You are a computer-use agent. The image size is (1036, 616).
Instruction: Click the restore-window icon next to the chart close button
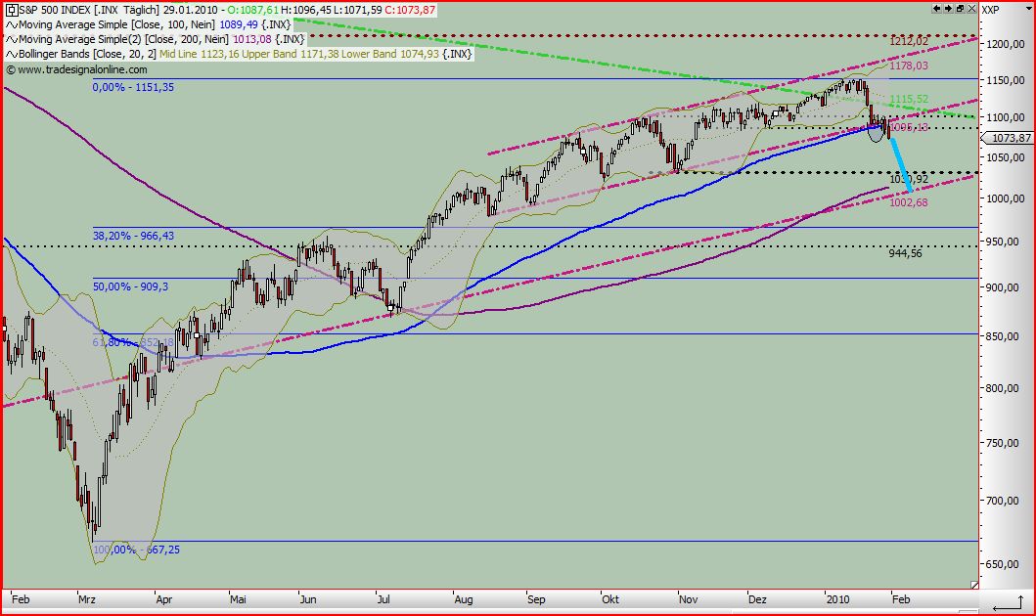[960, 8]
